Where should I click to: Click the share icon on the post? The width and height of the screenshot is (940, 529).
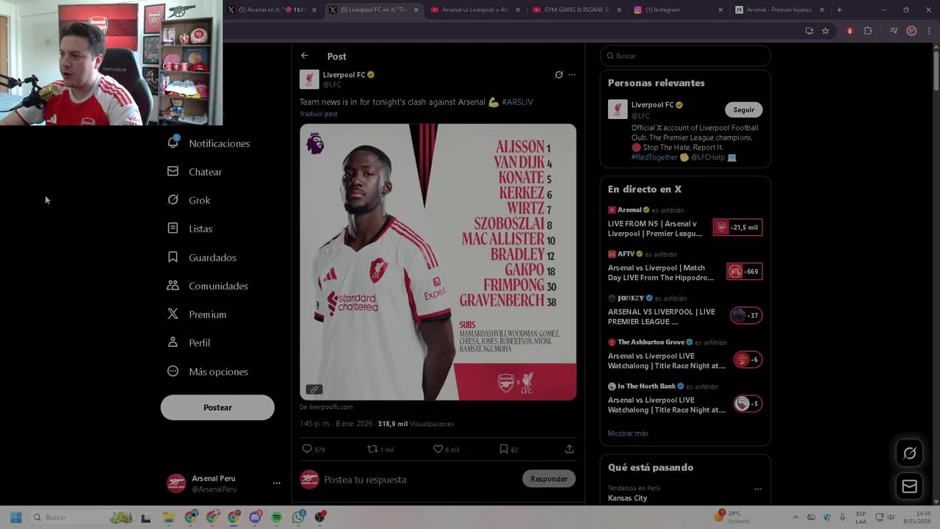(569, 449)
